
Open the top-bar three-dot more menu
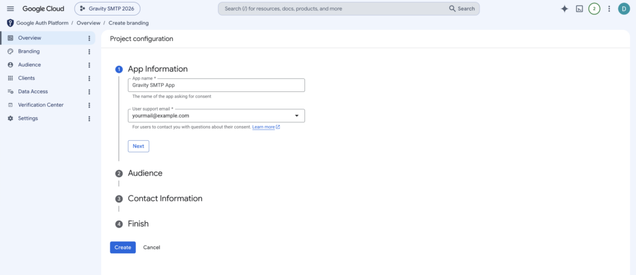tap(609, 9)
